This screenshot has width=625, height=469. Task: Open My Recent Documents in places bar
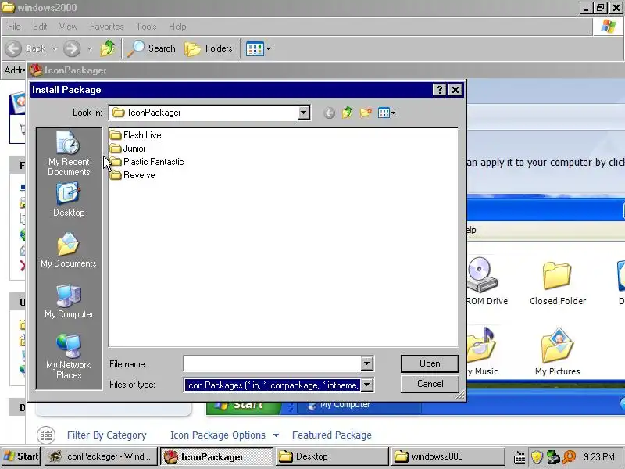(x=69, y=153)
